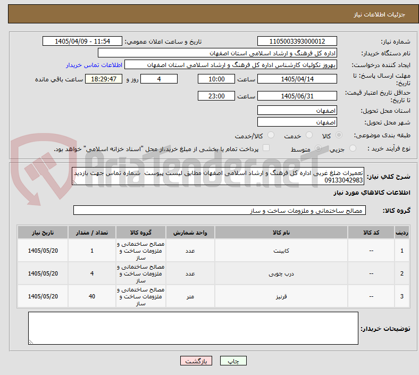Click the remaining days field showing 4
The image size is (419, 375).
(x=159, y=79)
